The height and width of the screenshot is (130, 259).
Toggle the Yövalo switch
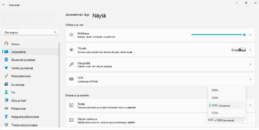(x=242, y=50)
